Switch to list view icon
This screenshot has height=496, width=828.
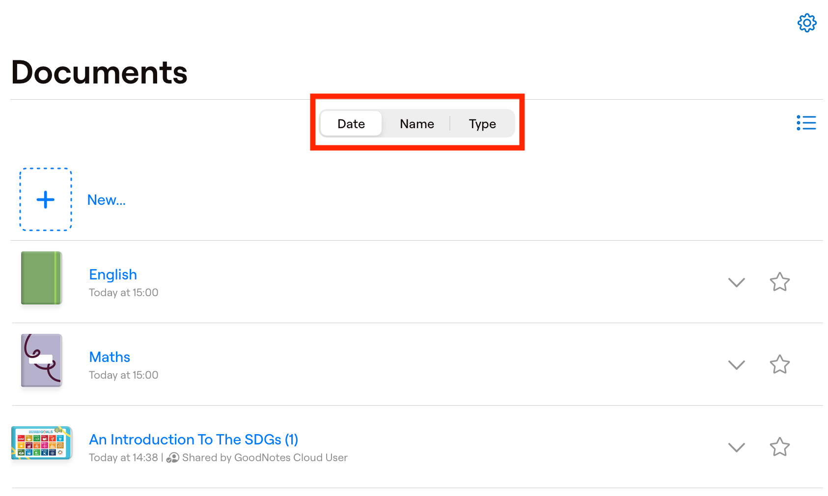806,123
